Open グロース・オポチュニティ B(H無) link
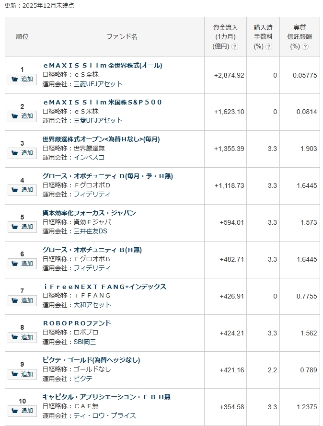Image resolution: width=323 pixels, height=426 pixels. [92, 250]
